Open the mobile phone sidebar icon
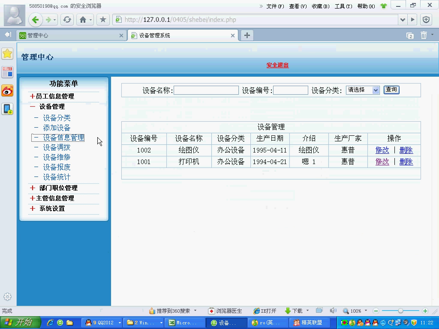 pos(8,109)
